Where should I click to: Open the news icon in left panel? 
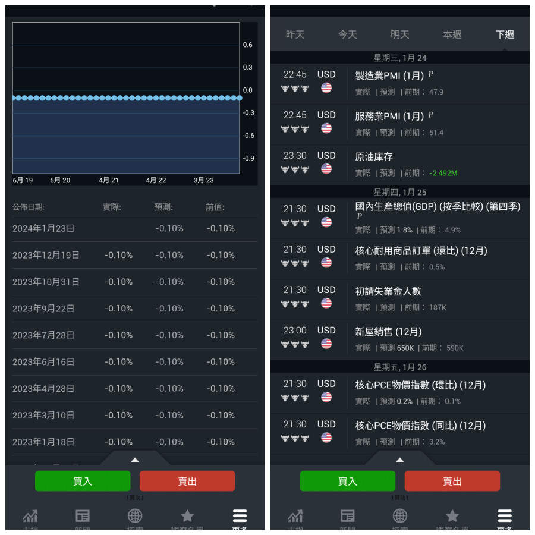tap(83, 516)
